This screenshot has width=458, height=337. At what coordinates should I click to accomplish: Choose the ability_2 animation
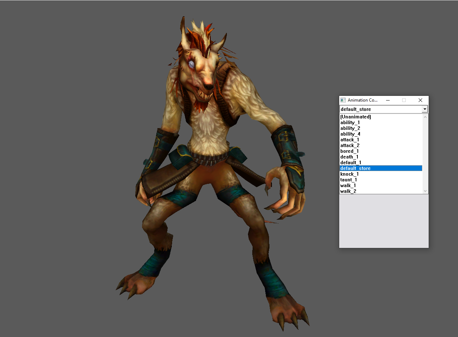(x=381, y=128)
